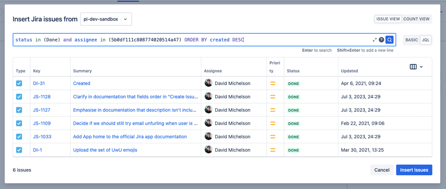Click the Key column header

(x=37, y=71)
